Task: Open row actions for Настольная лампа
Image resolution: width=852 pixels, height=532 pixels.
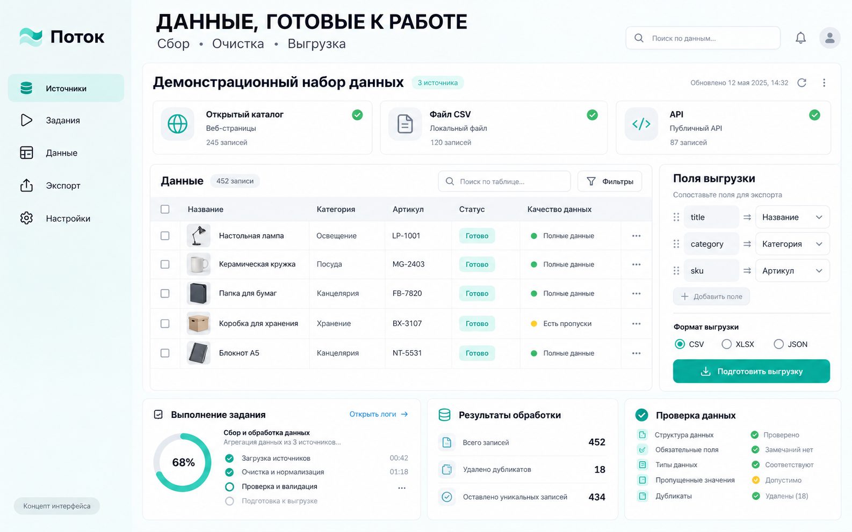Action: coord(637,236)
